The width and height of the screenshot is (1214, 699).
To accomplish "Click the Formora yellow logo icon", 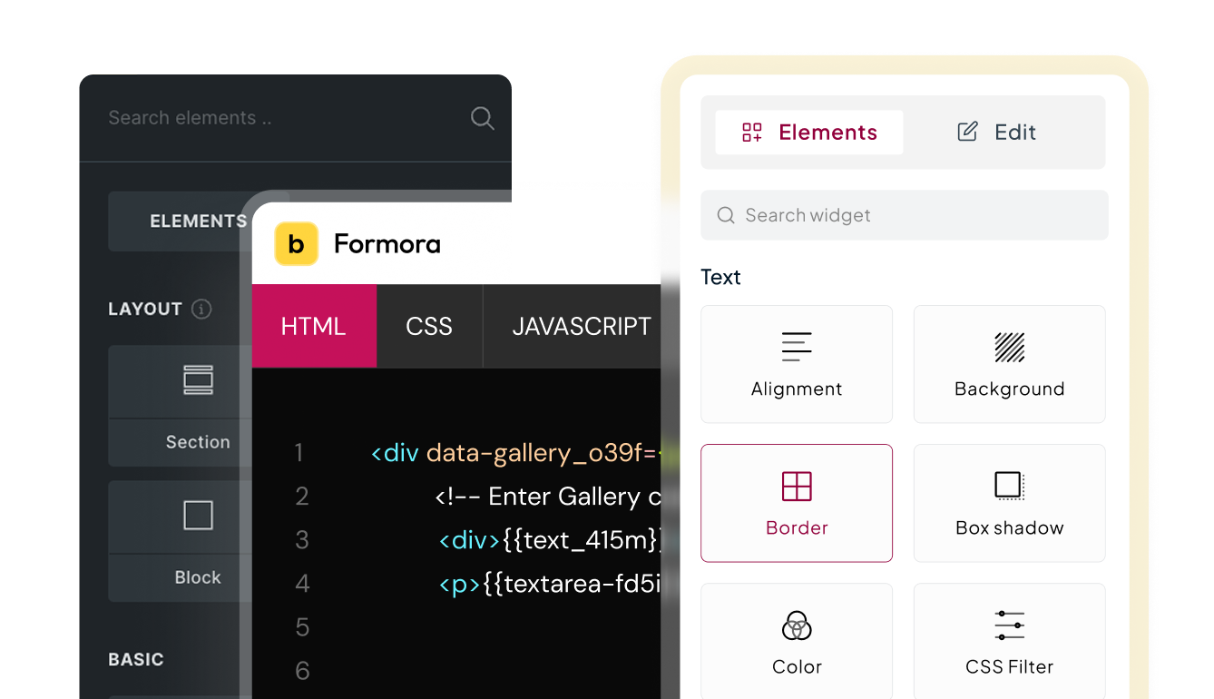I will pos(296,243).
